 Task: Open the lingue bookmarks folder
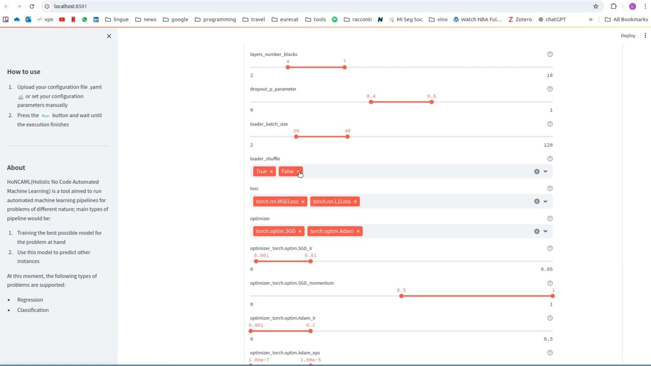coord(116,19)
